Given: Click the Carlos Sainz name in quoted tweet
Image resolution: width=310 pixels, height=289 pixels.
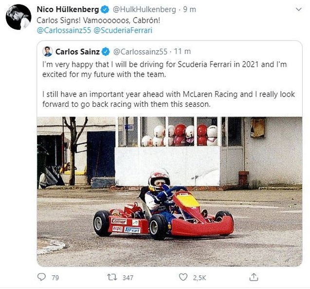Looking at the screenshot, I should pos(77,51).
